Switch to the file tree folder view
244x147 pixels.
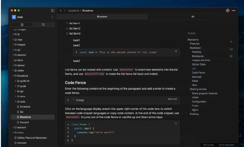[x=22, y=24]
